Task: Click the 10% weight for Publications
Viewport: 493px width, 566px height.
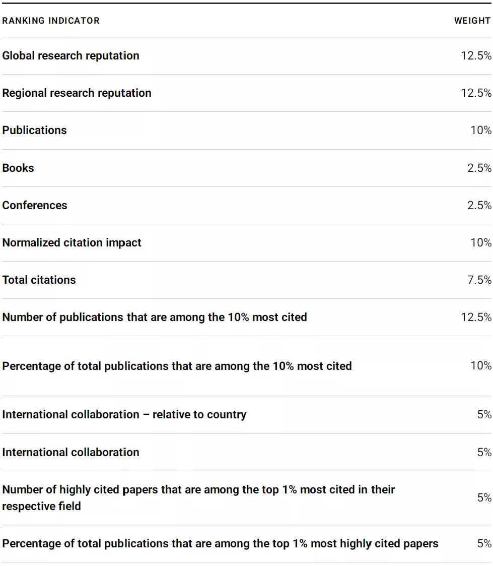Action: pyautogui.click(x=481, y=130)
